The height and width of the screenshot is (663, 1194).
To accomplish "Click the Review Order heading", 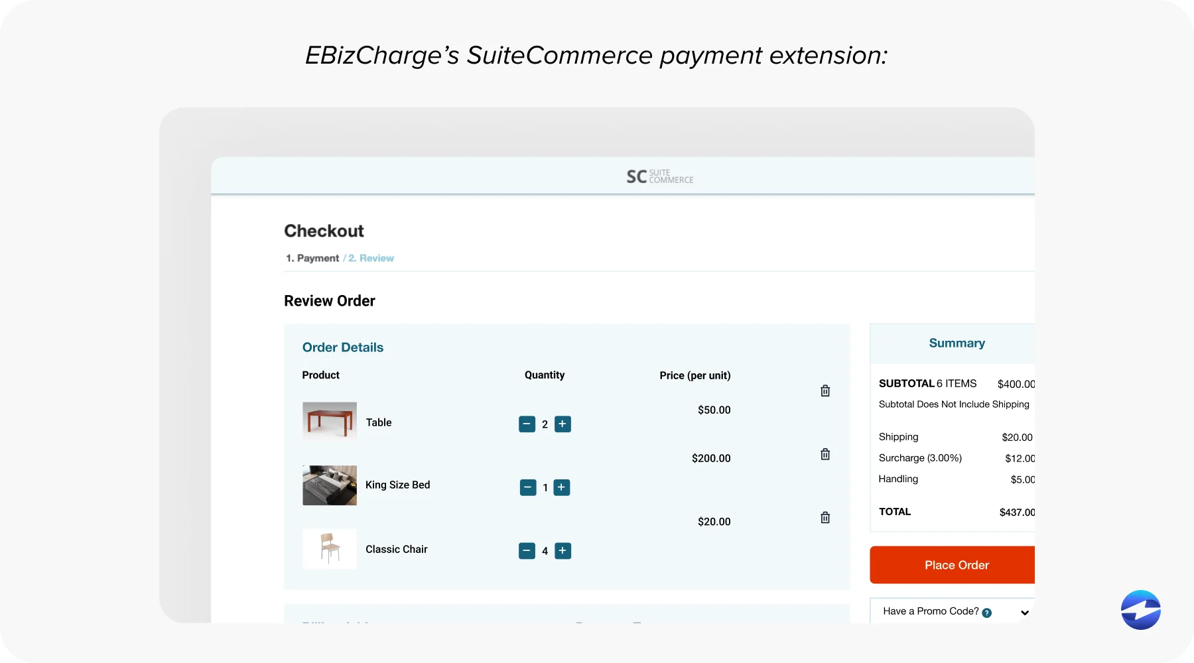I will [x=330, y=301].
